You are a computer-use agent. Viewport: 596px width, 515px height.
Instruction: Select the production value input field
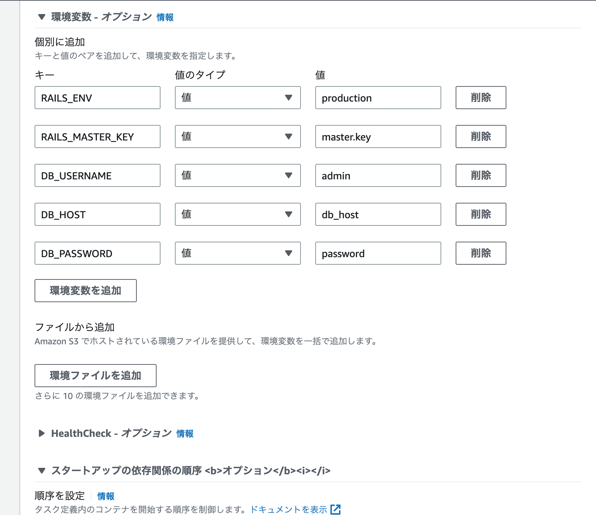378,97
